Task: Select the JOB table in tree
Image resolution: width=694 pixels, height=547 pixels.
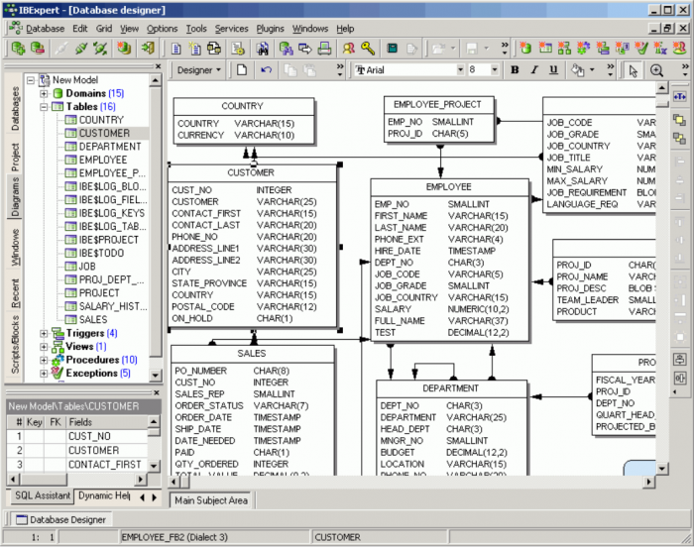Action: (x=87, y=267)
